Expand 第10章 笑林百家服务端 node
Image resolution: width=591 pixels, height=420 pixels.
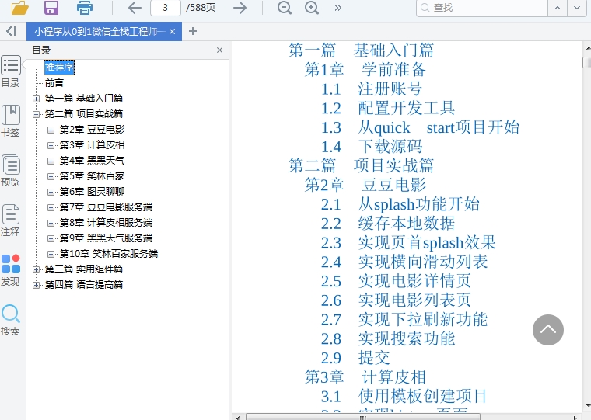51,254
